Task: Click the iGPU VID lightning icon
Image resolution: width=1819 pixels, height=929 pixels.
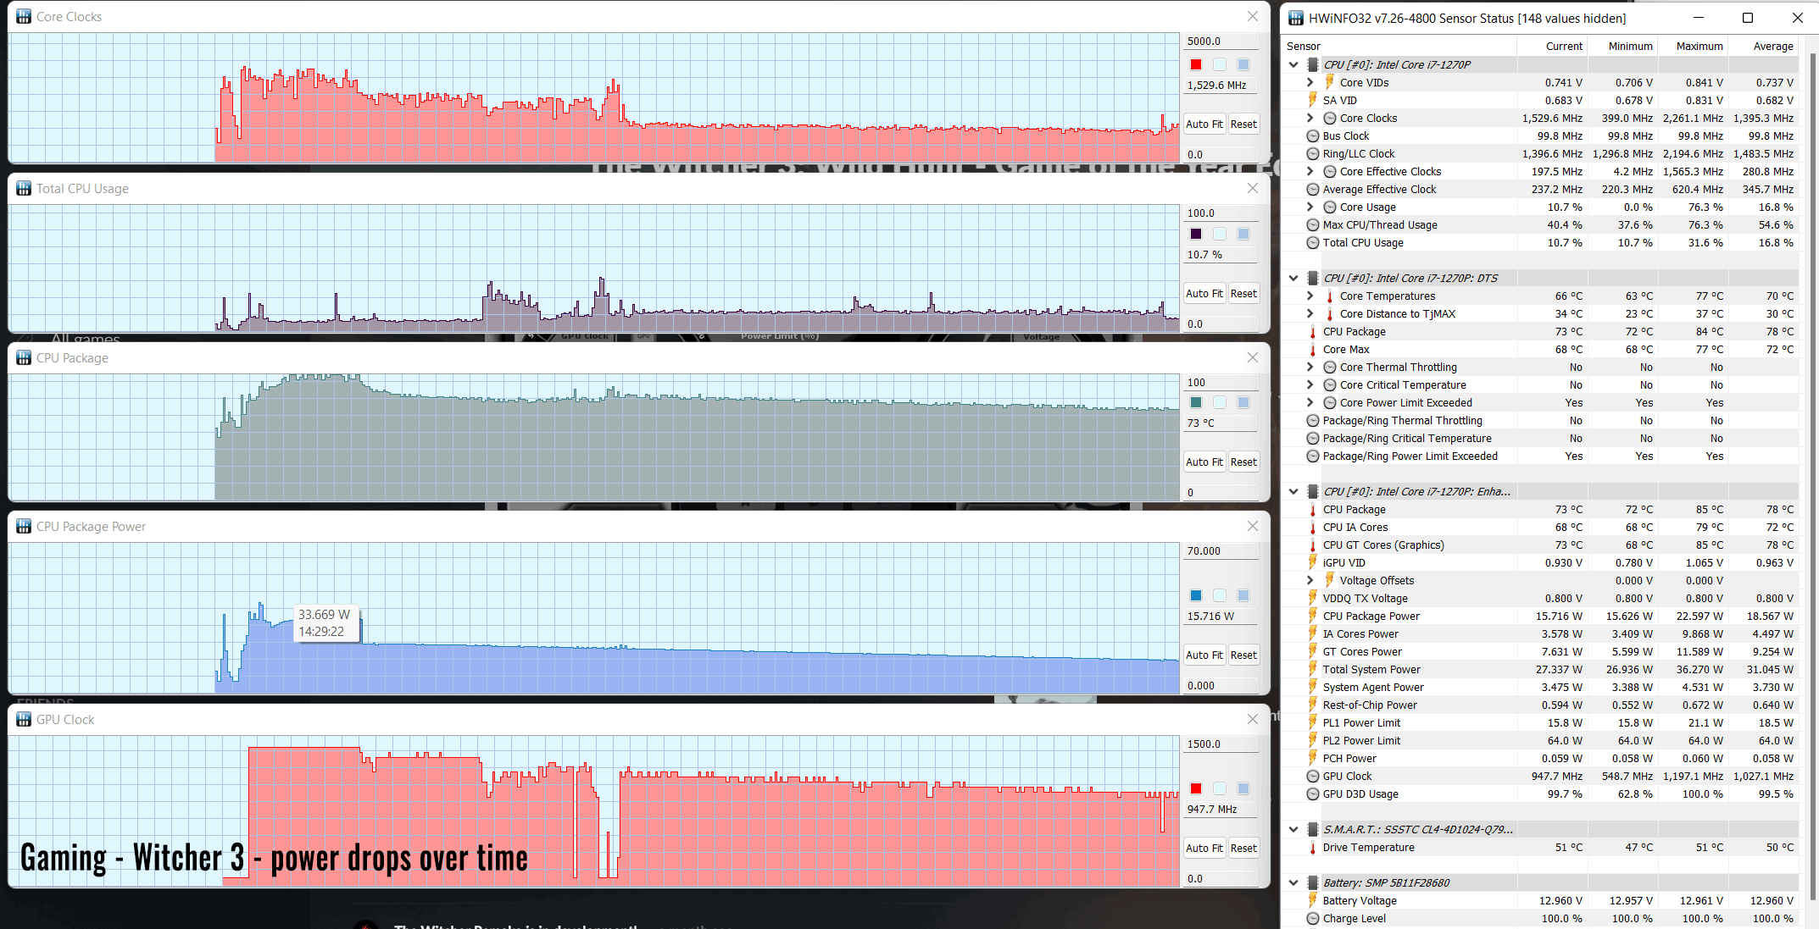Action: 1313,562
